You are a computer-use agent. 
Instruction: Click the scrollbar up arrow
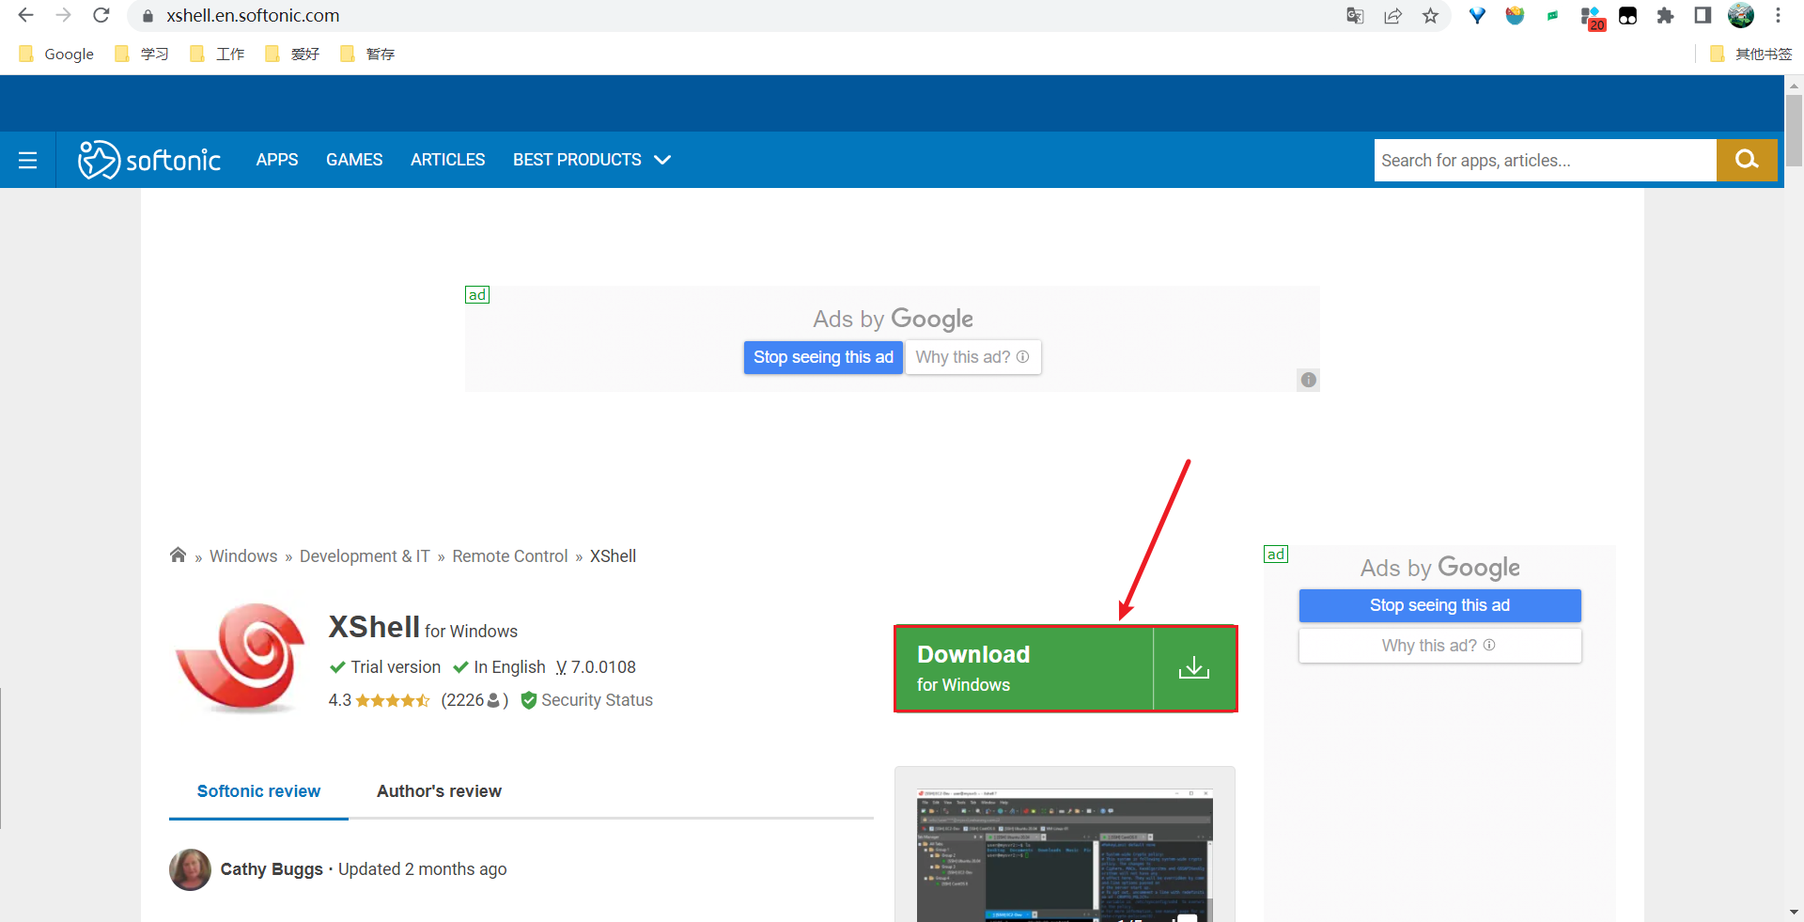click(x=1794, y=85)
